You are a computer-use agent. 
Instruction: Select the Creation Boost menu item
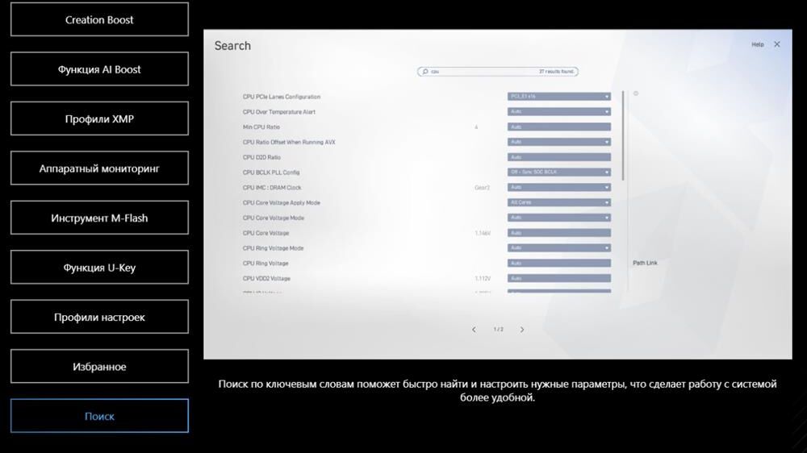click(99, 19)
